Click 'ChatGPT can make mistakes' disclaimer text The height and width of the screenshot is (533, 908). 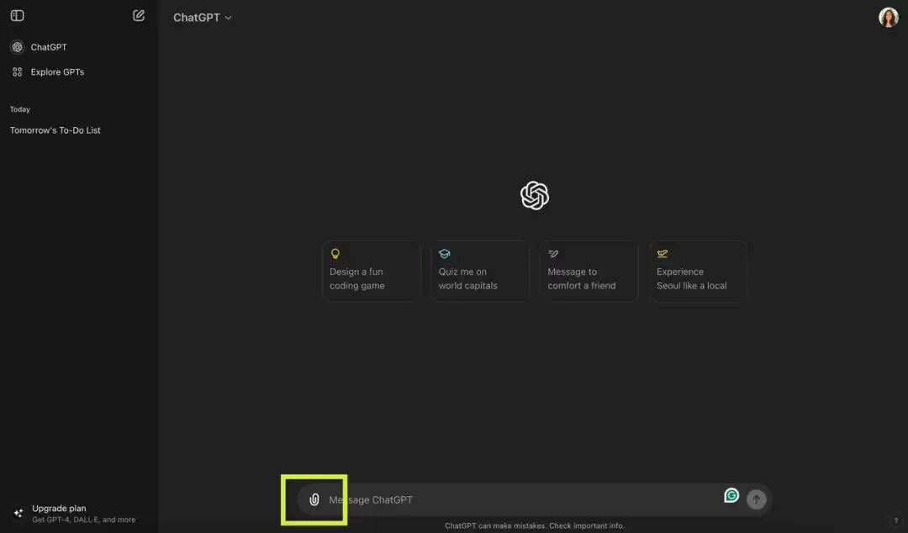point(535,525)
